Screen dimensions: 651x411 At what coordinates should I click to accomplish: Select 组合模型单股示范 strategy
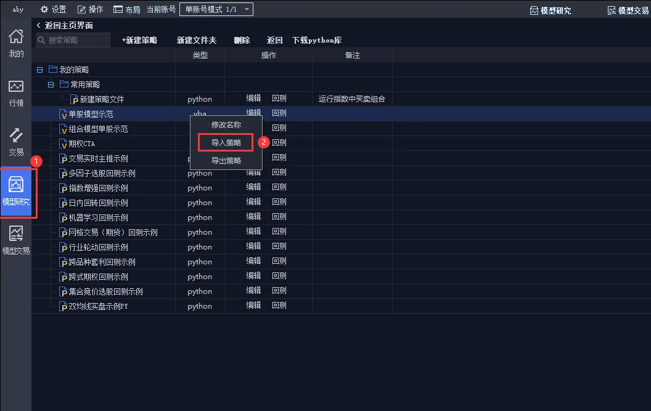98,129
